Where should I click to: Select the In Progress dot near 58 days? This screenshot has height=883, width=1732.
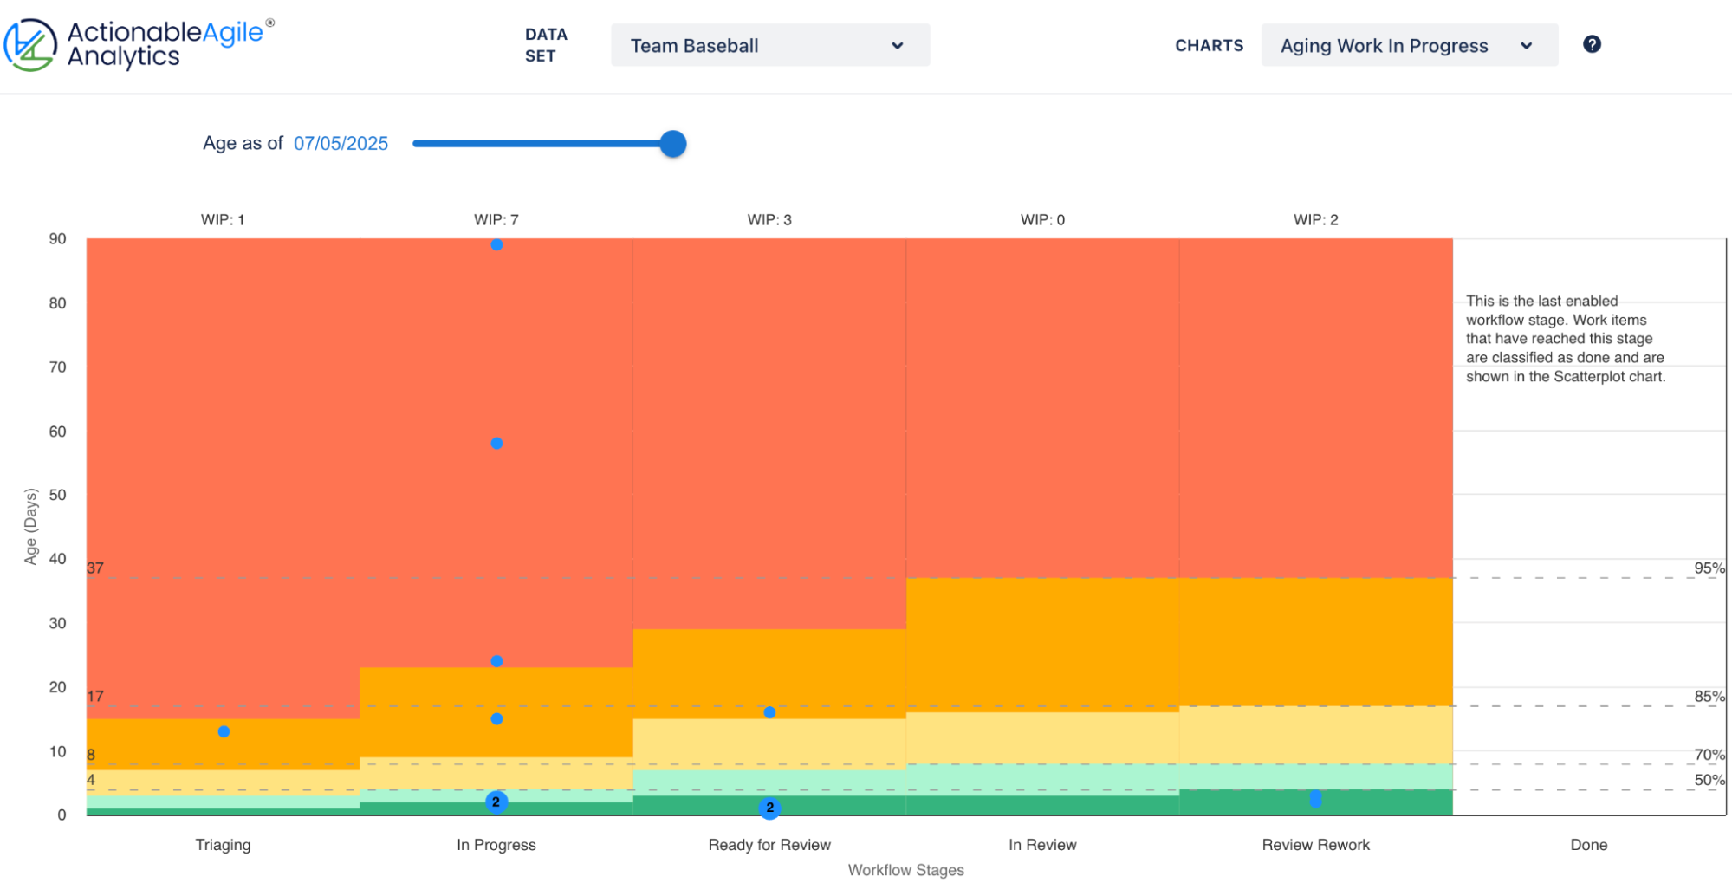tap(496, 444)
